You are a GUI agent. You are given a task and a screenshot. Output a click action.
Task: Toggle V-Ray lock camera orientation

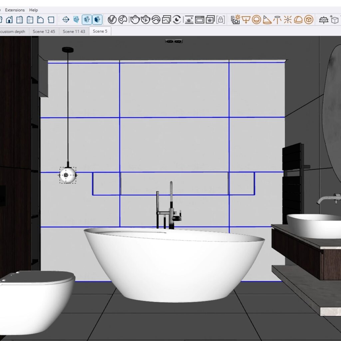[x=220, y=20]
